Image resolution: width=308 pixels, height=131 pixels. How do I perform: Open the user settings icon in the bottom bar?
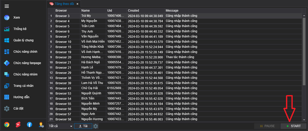(x=41, y=125)
